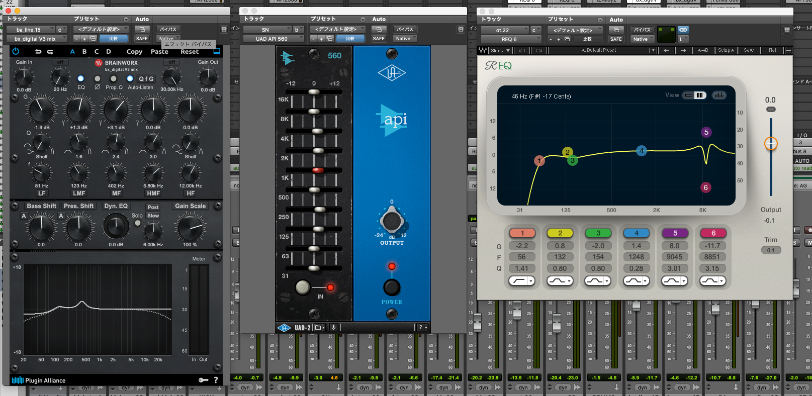Click target window icon in UAD API 560 header
This screenshot has width=812, height=396.
pos(461,30)
